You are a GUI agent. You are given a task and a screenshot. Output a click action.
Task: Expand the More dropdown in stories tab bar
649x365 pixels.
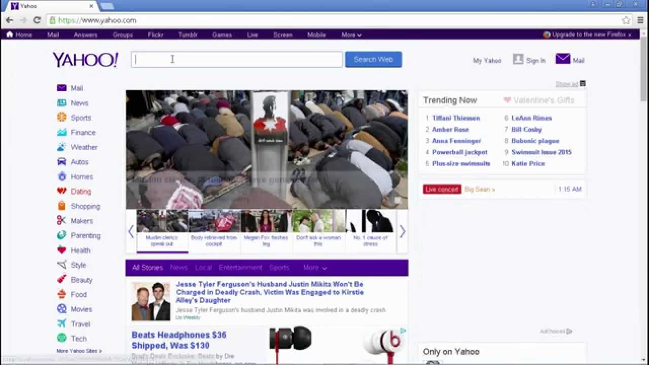point(315,268)
